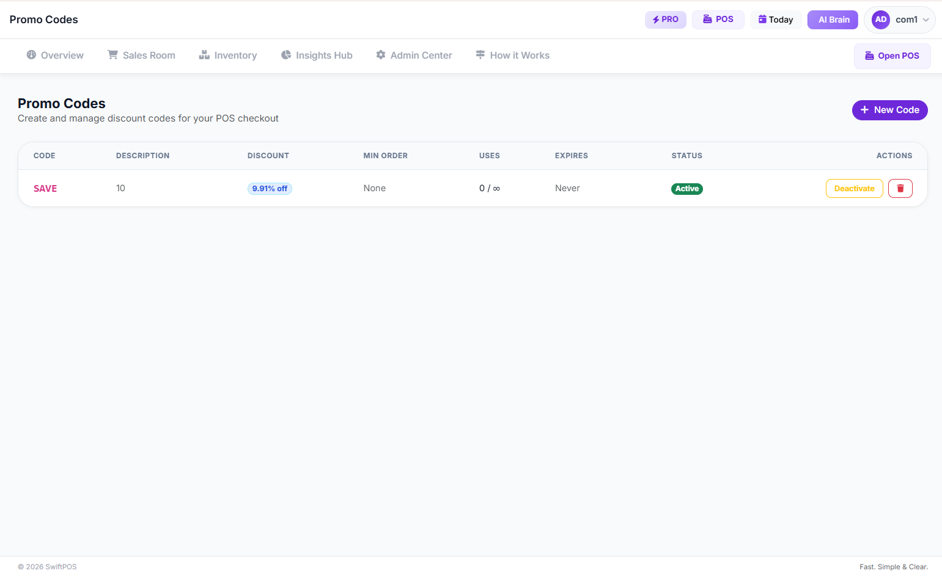The width and height of the screenshot is (942, 576).
Task: Click the Inventory boxes icon
Action: 204,55
